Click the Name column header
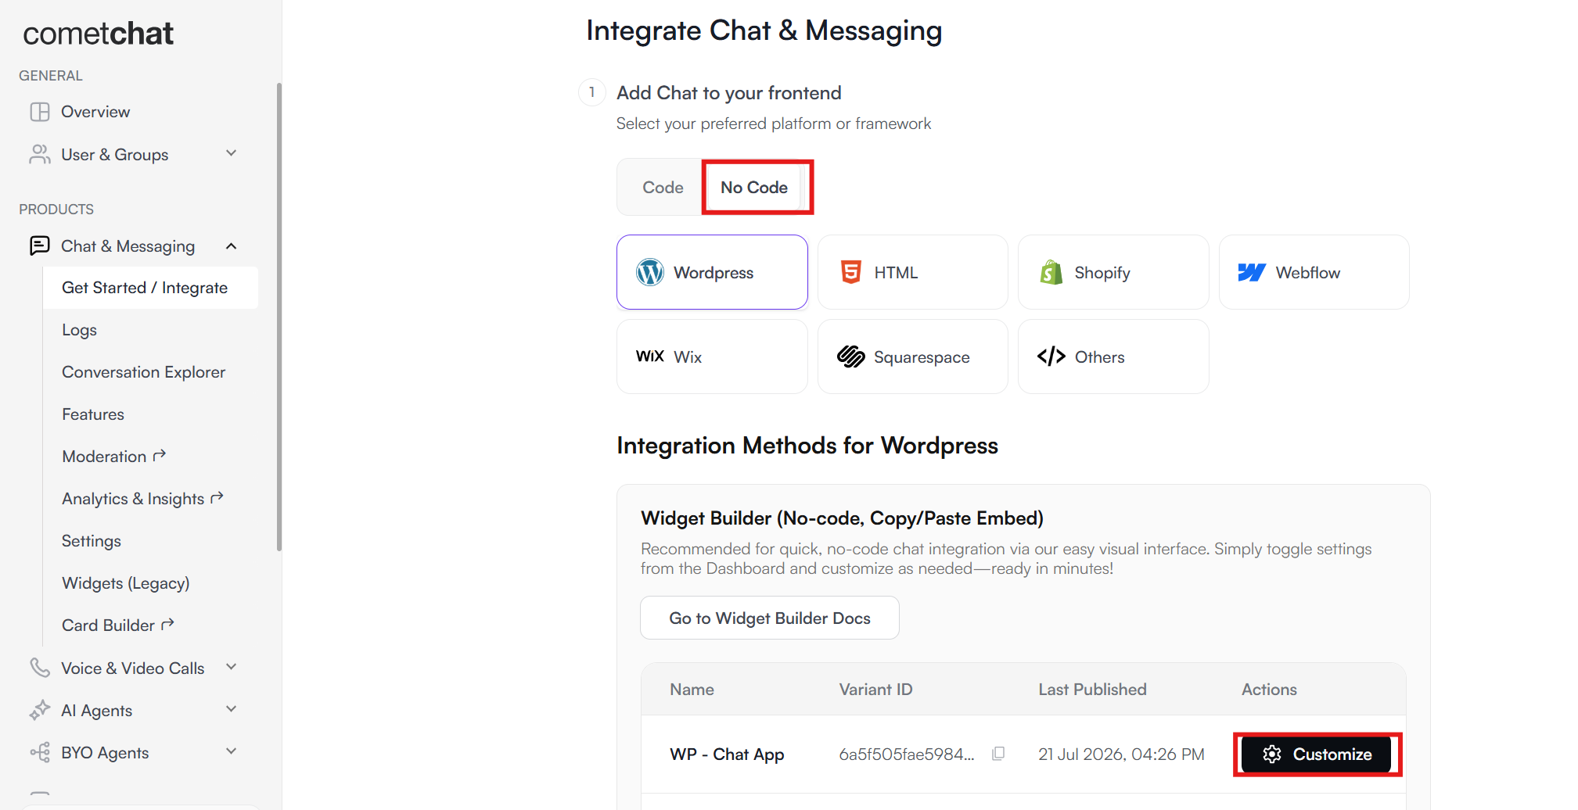Image resolution: width=1578 pixels, height=810 pixels. pyautogui.click(x=692, y=690)
